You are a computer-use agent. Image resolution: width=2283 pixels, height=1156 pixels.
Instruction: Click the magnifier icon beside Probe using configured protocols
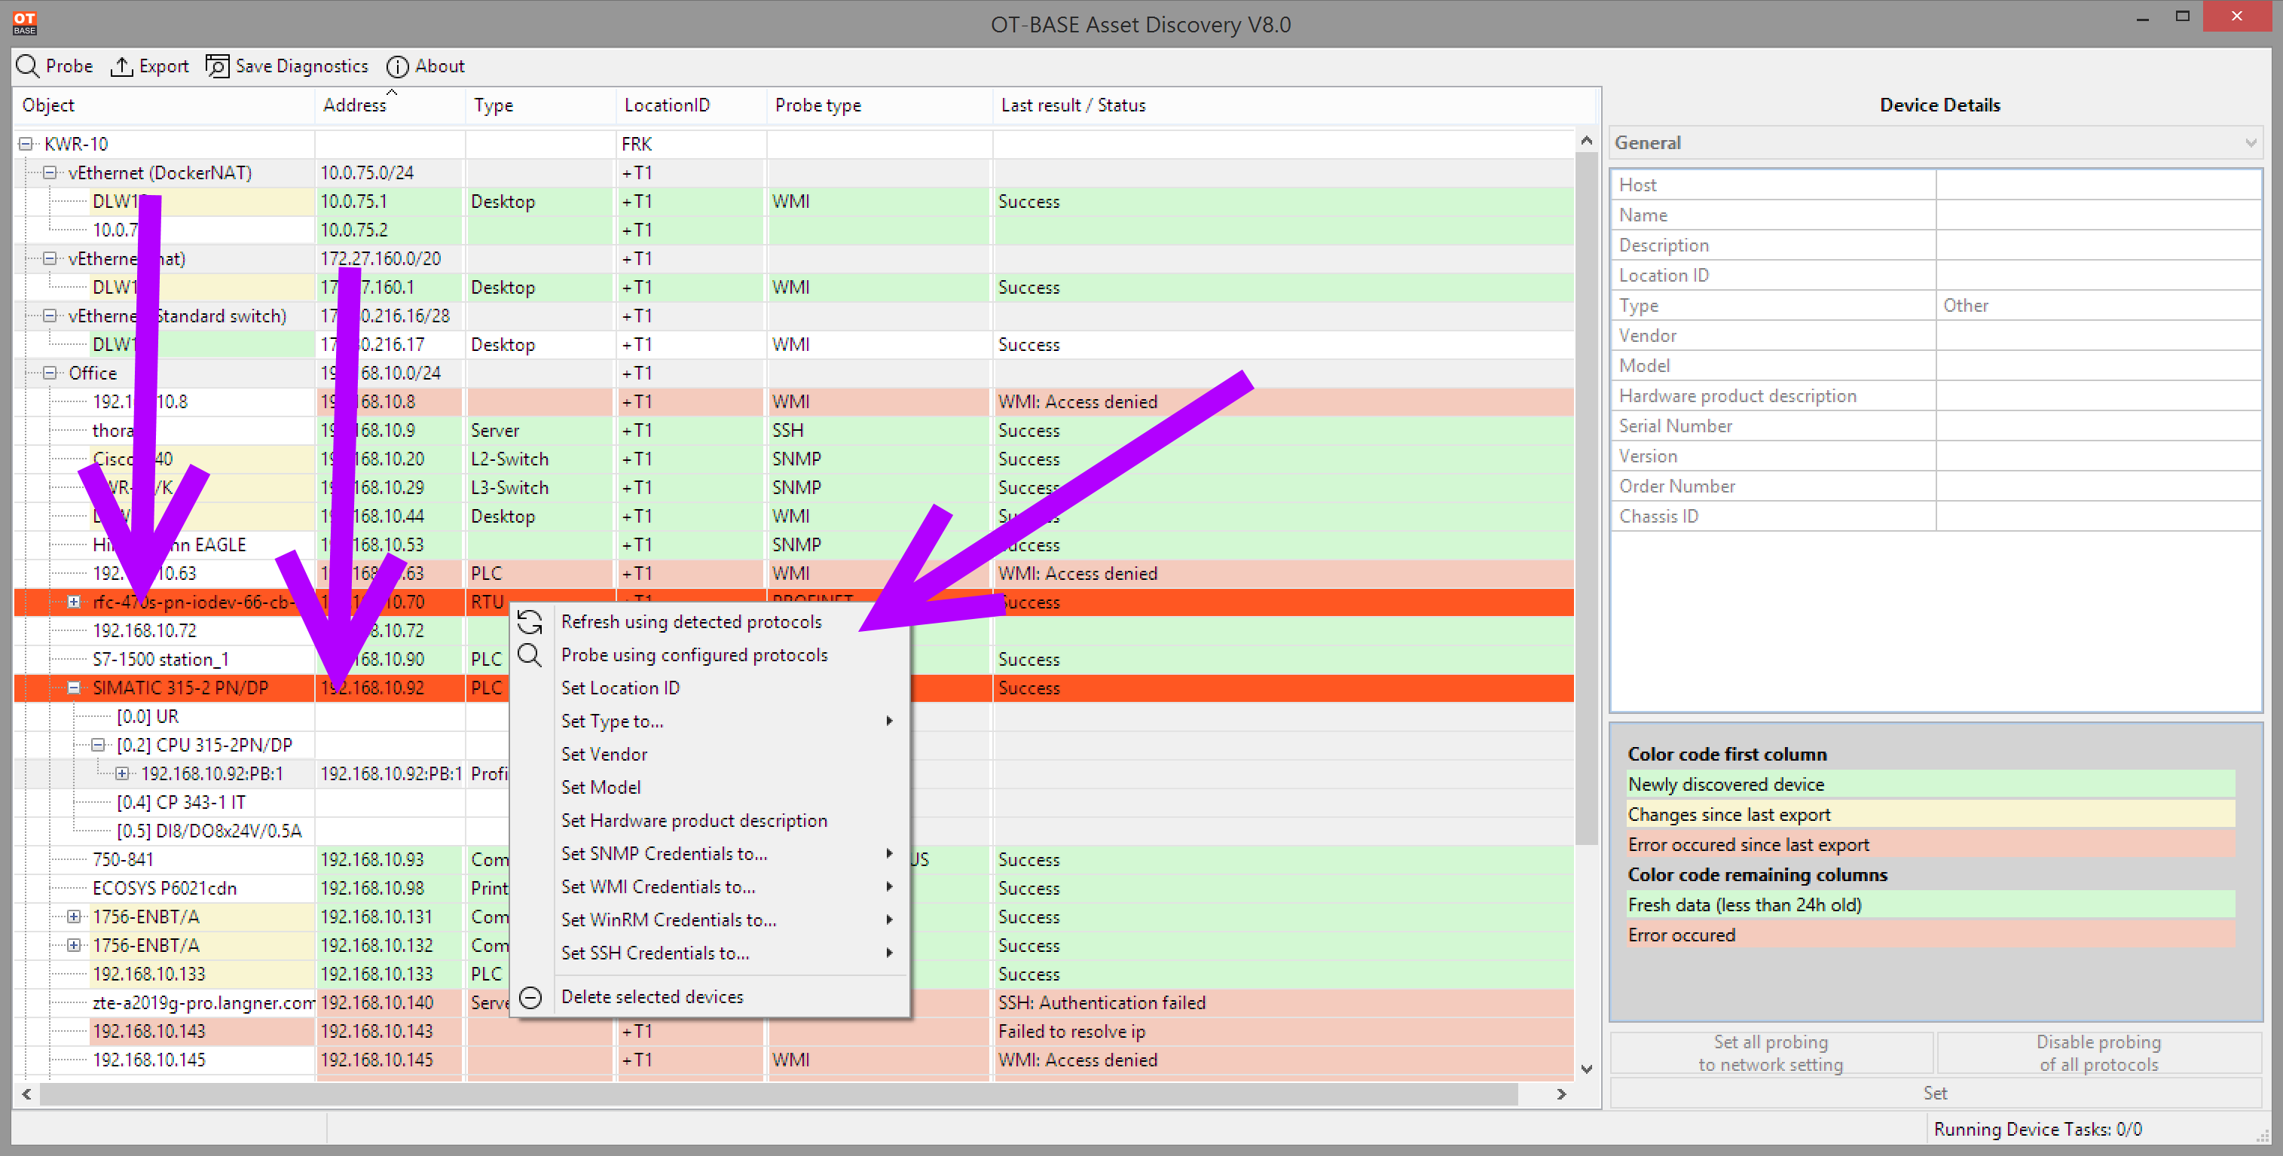coord(530,655)
